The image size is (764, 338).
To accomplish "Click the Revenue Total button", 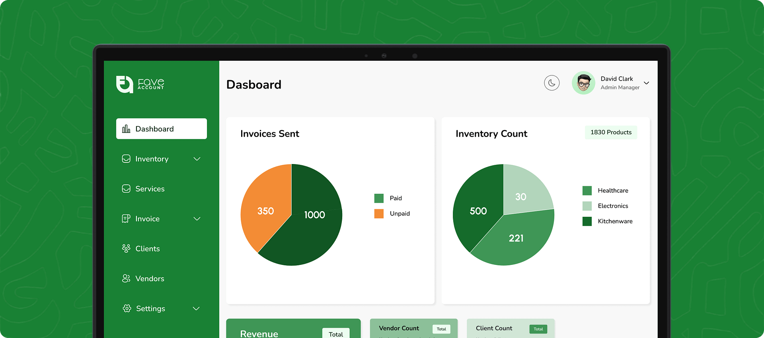I will (x=336, y=334).
